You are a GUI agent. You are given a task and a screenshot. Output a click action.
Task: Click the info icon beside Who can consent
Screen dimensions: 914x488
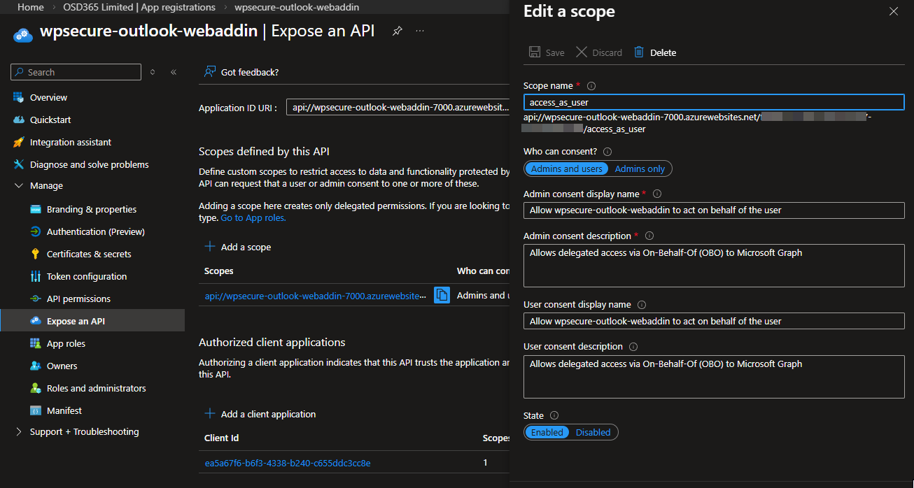pyautogui.click(x=607, y=152)
